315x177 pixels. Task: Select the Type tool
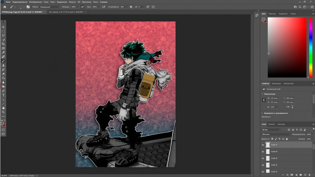(4, 95)
